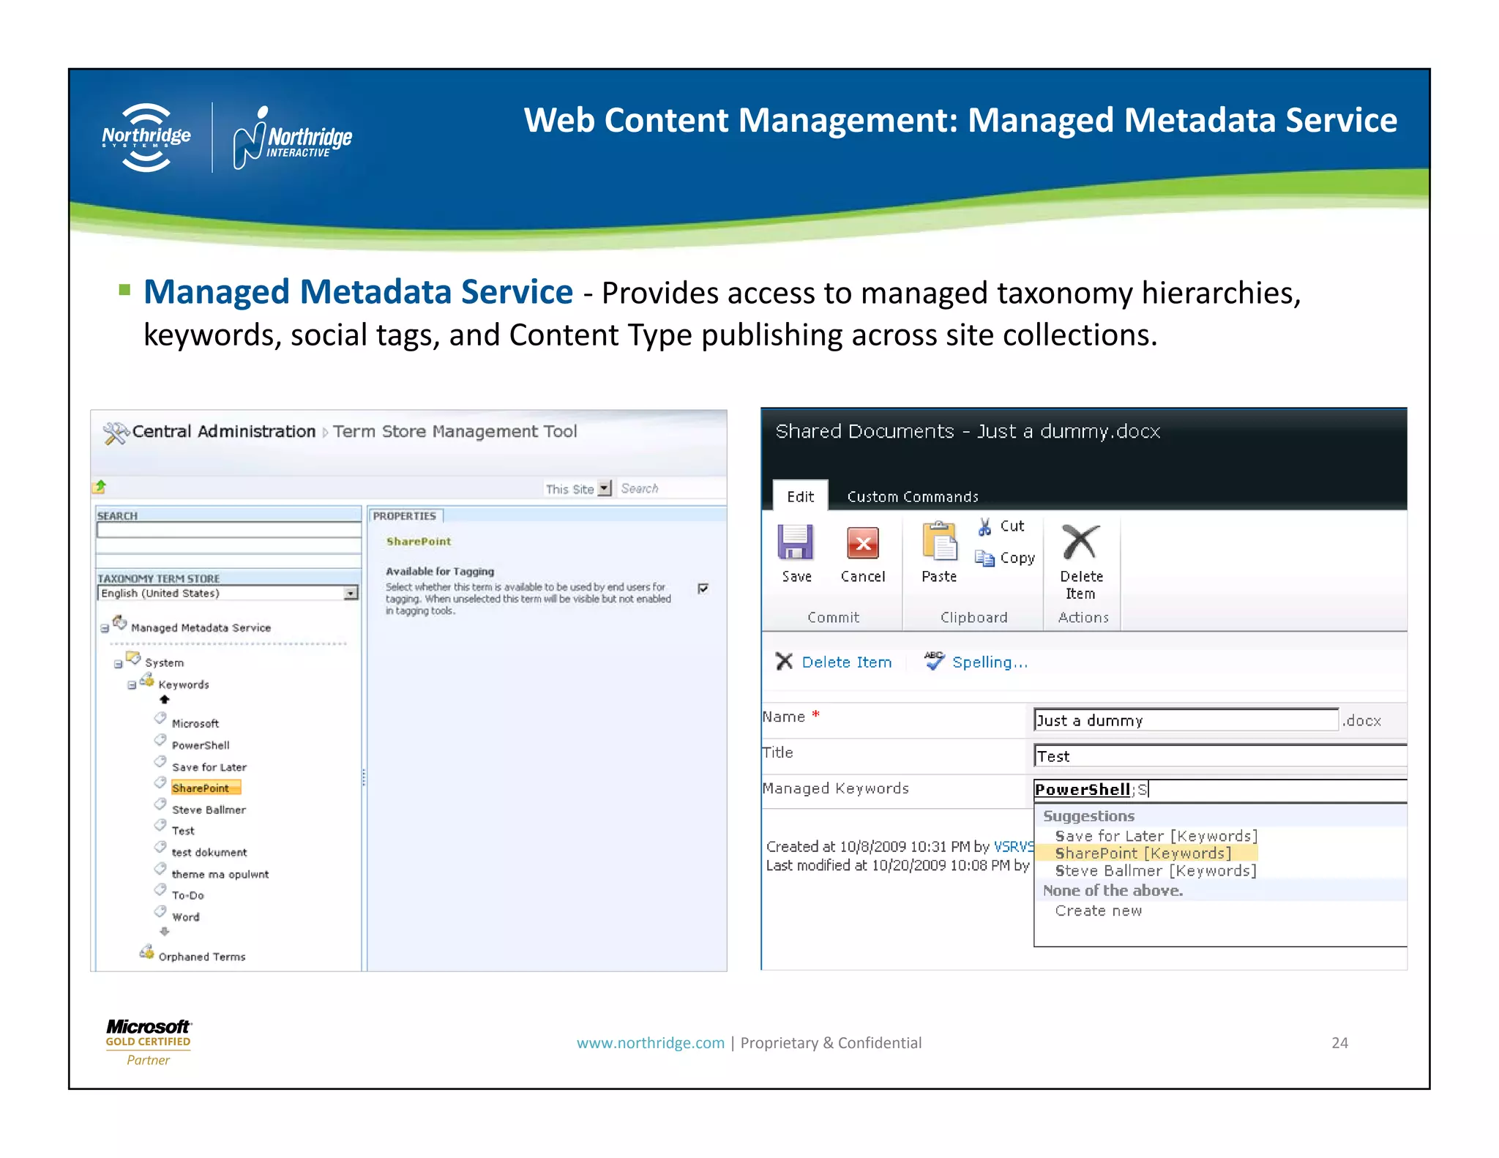
Task: Click the Central Administration tools icon
Action: click(x=115, y=433)
